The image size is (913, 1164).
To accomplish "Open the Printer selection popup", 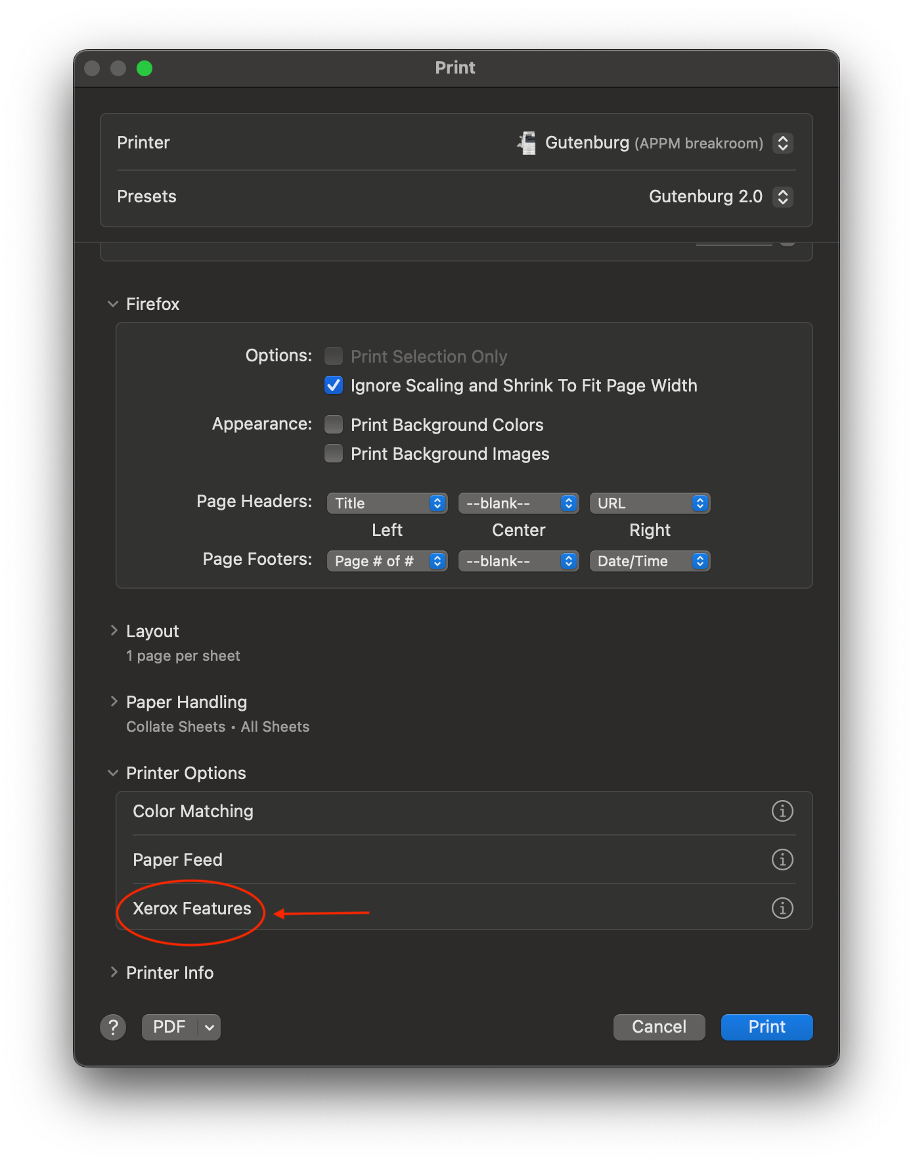I will point(782,143).
